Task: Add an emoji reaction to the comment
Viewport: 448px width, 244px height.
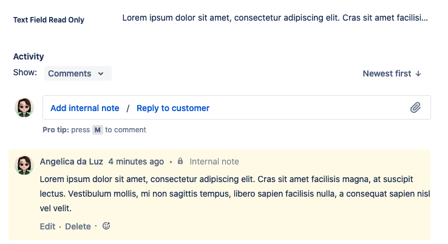Action: [x=106, y=226]
